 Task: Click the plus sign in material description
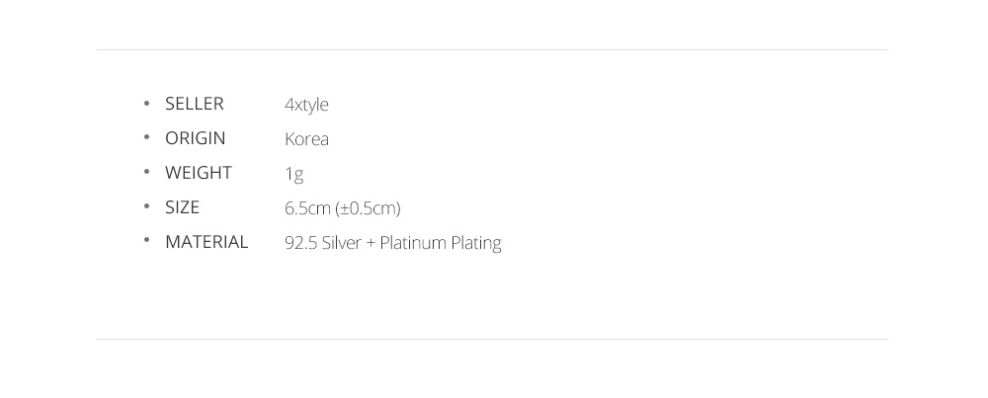tap(370, 244)
